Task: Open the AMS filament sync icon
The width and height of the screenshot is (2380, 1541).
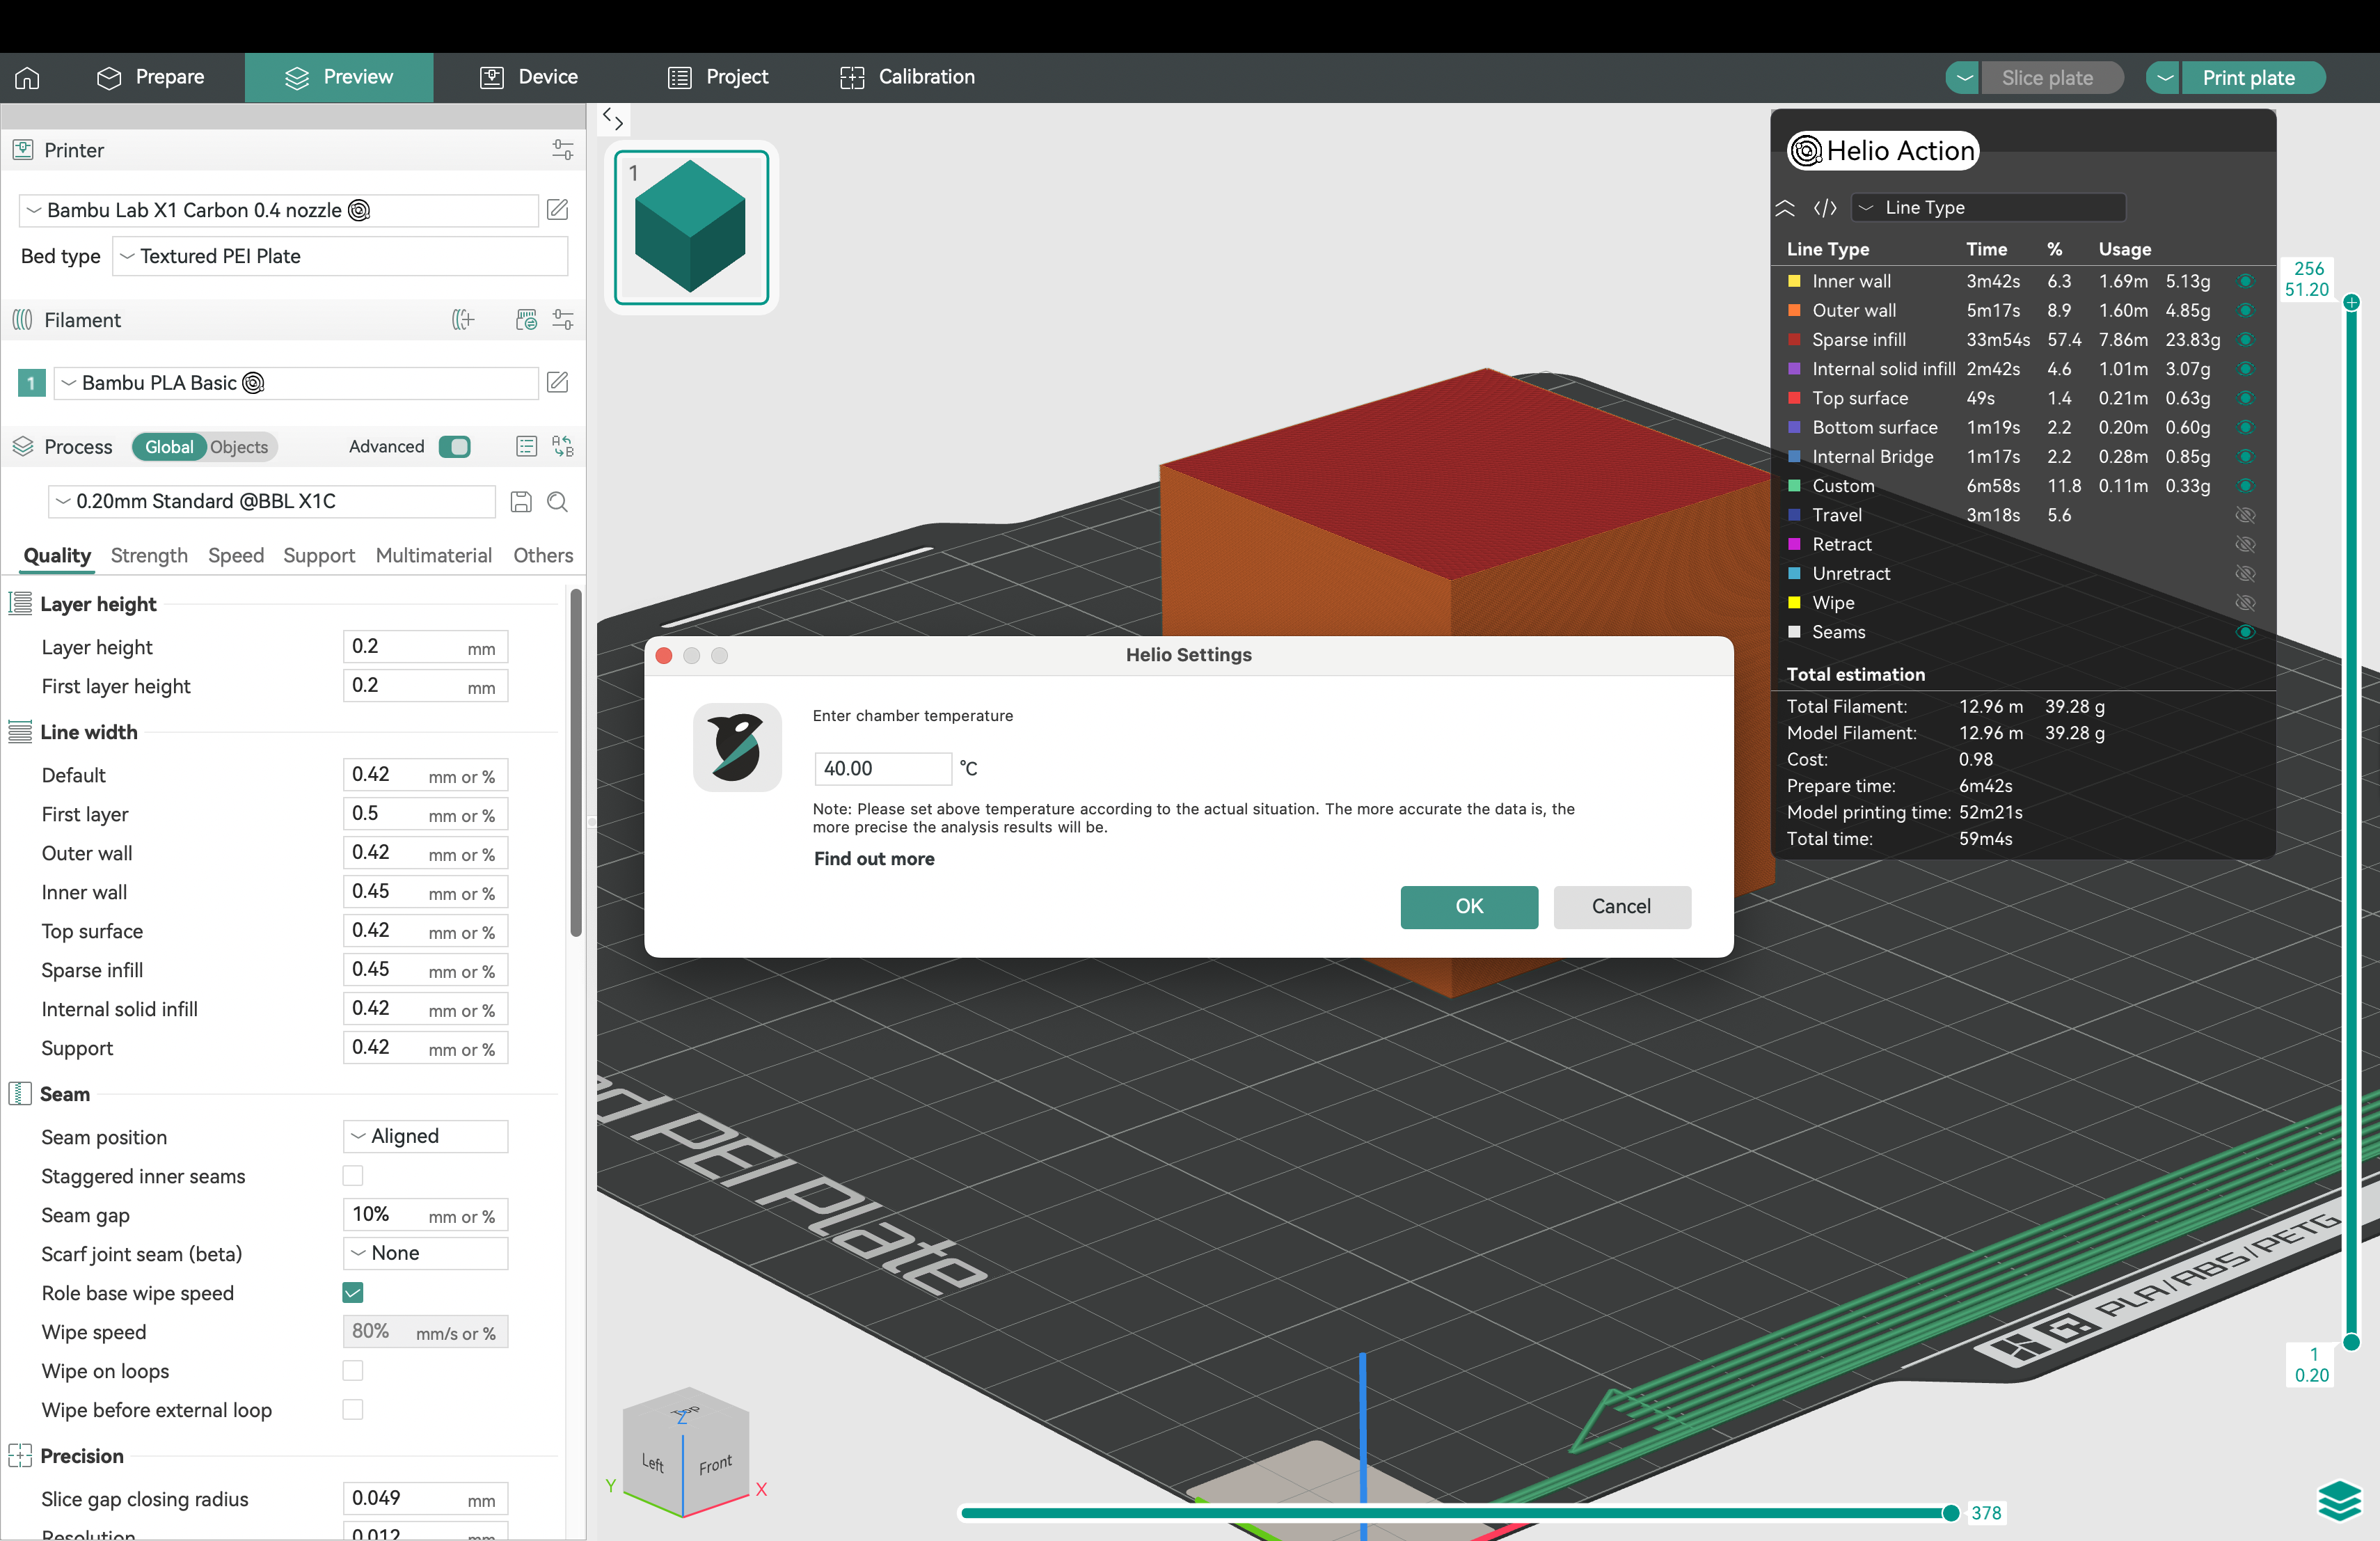Action: coord(526,320)
